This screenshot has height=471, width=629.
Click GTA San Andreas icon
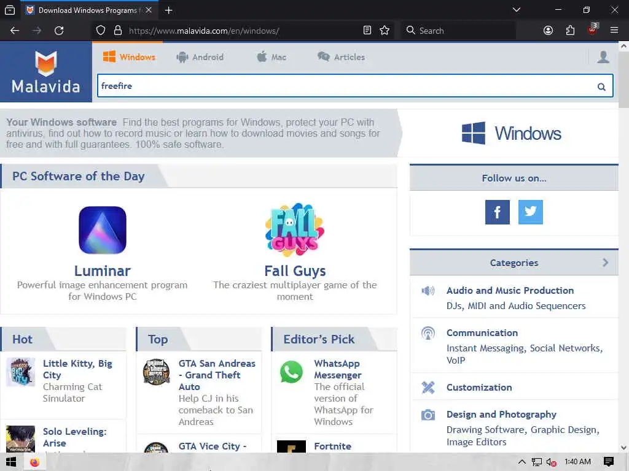156,372
